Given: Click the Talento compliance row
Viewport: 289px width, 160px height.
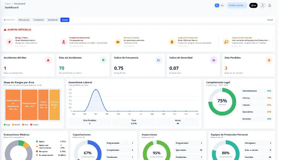Looking at the screenshot, I should [257, 105].
